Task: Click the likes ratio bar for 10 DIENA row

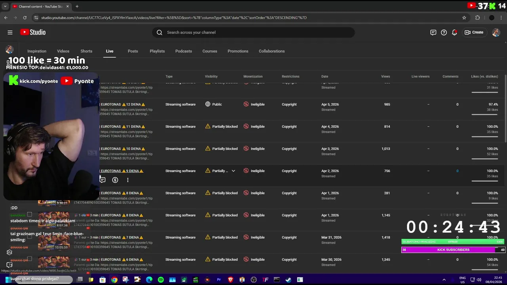Action: coord(484,159)
